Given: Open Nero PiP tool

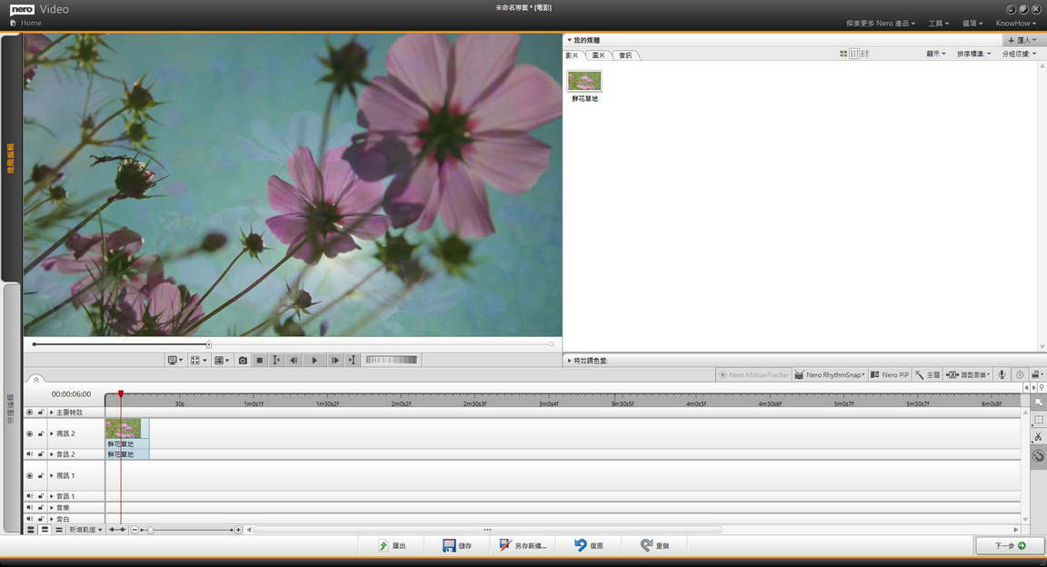Looking at the screenshot, I should click(889, 374).
